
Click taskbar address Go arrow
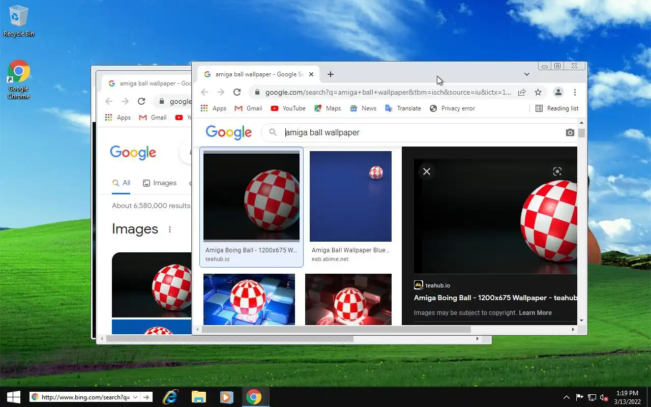pos(146,397)
